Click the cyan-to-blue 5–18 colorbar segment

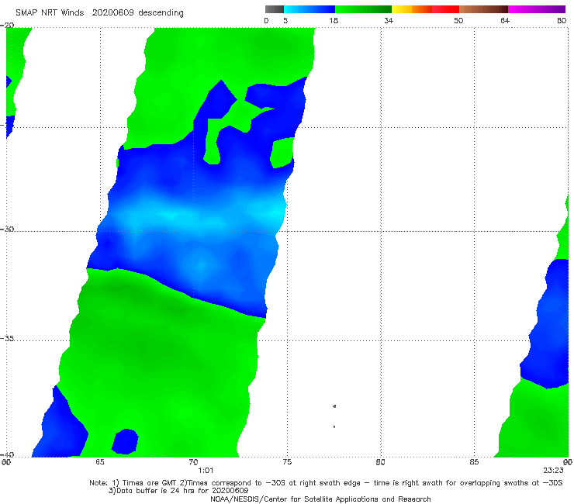coord(309,9)
